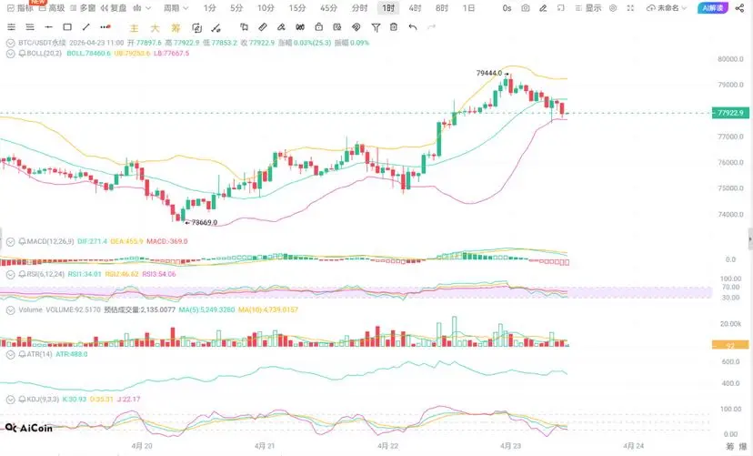753x456 pixels.
Task: Switch to 分时 time-sharing view
Action: [360, 8]
